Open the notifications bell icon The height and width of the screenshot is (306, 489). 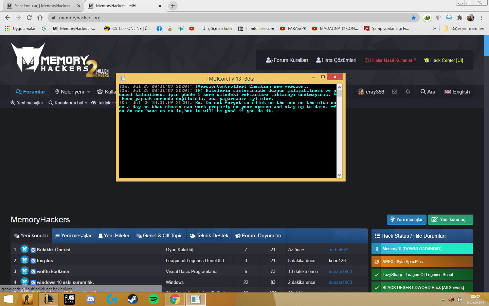click(x=408, y=91)
